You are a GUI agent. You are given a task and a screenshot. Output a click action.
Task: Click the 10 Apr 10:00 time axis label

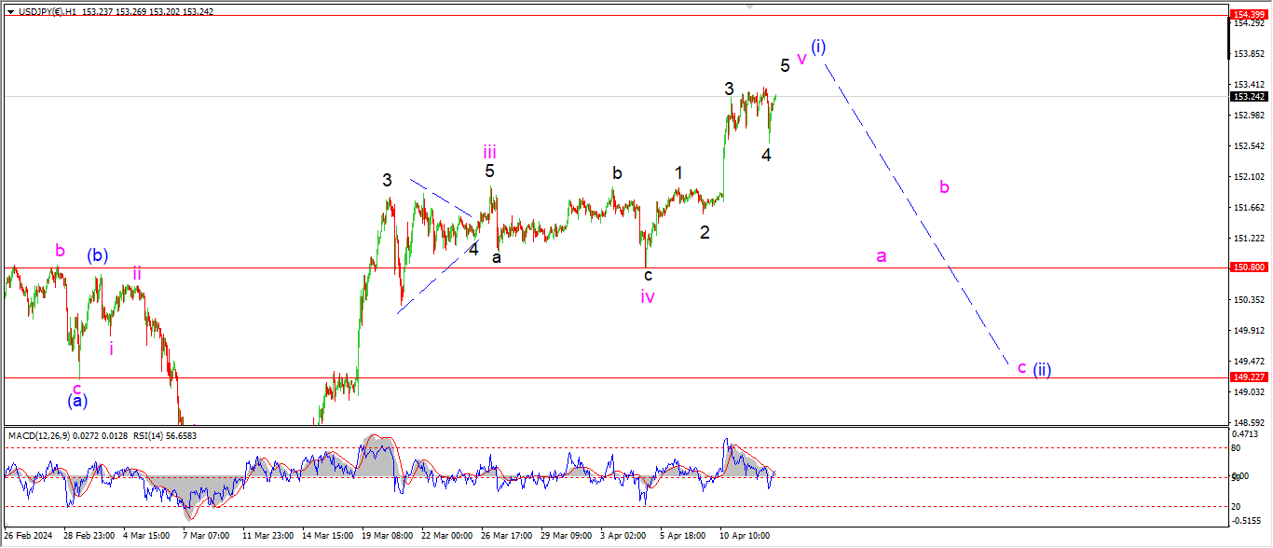pos(744,537)
